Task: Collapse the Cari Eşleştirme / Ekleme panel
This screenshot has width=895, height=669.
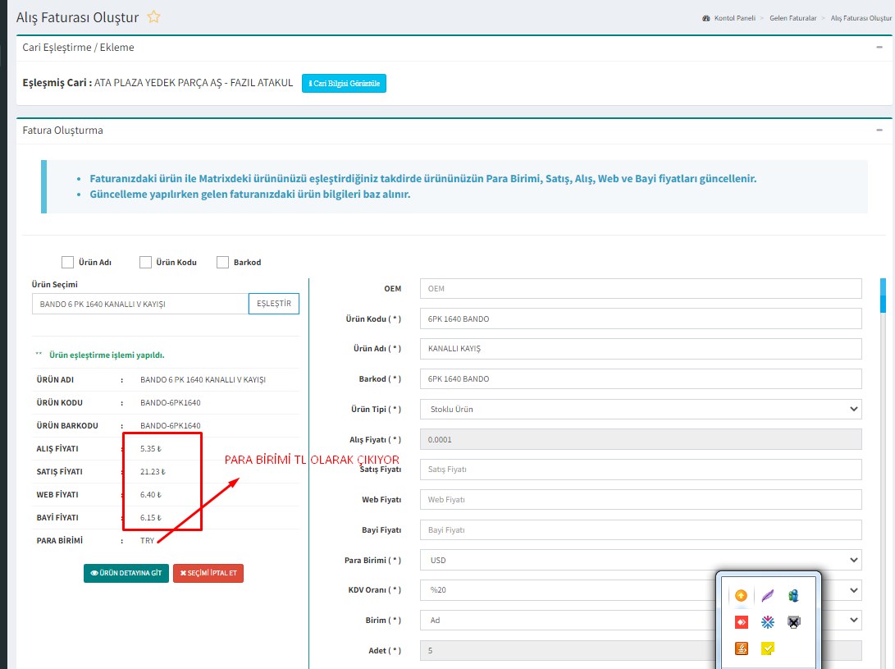Action: point(879,48)
